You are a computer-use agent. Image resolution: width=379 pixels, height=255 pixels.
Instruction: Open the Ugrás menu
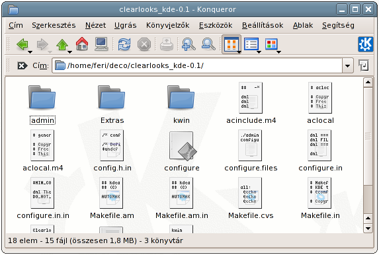click(126, 25)
